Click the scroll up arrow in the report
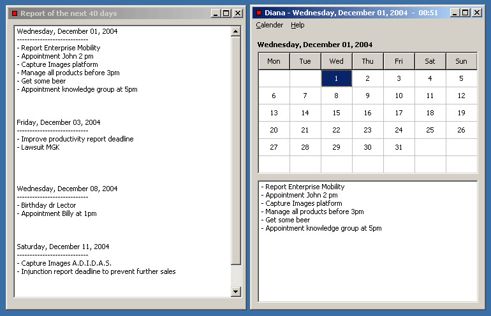 (x=235, y=31)
